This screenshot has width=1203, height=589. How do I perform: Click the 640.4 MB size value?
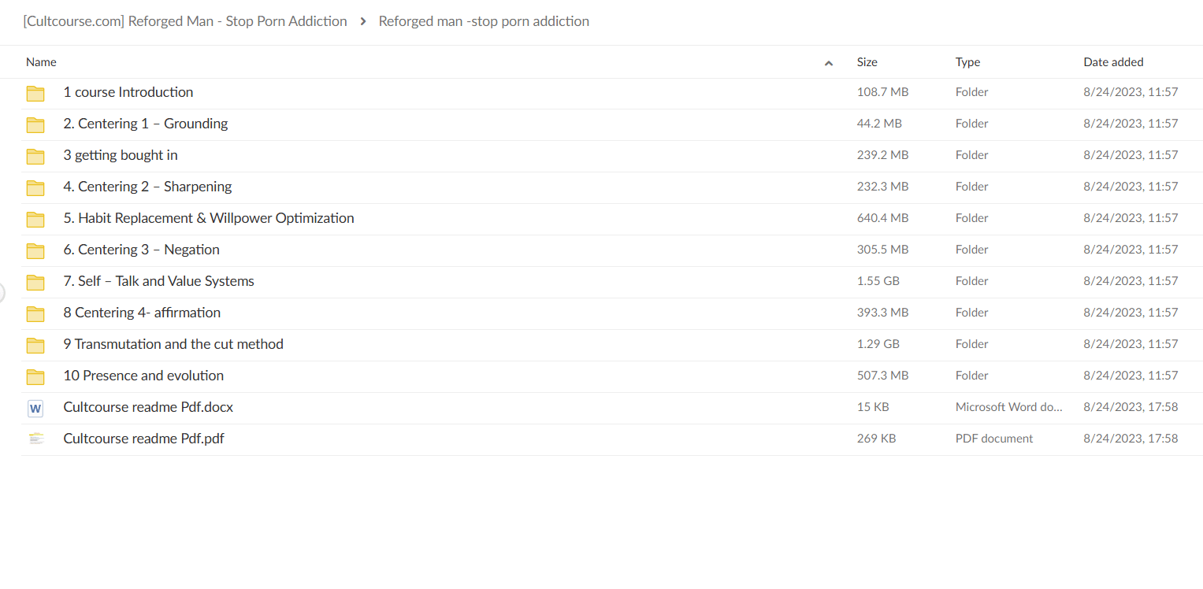click(x=883, y=218)
